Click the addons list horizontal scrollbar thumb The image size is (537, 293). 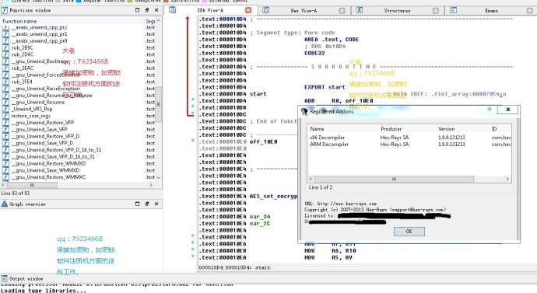point(394,180)
